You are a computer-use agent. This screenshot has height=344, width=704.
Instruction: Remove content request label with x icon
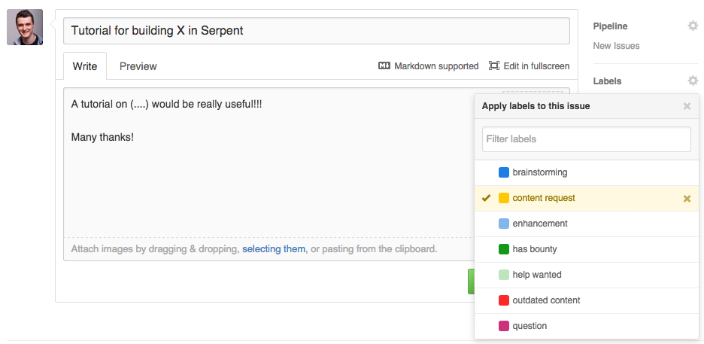click(687, 199)
